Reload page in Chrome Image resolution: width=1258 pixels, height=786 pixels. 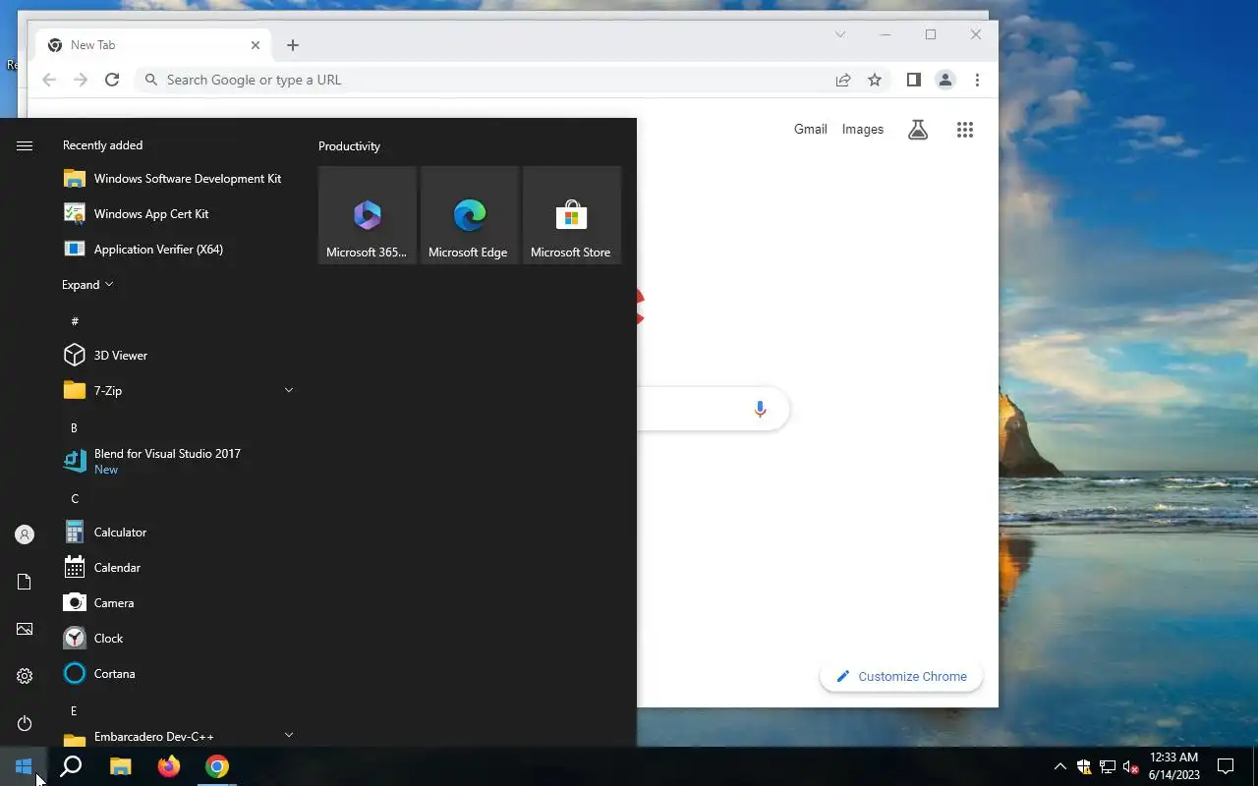click(112, 80)
